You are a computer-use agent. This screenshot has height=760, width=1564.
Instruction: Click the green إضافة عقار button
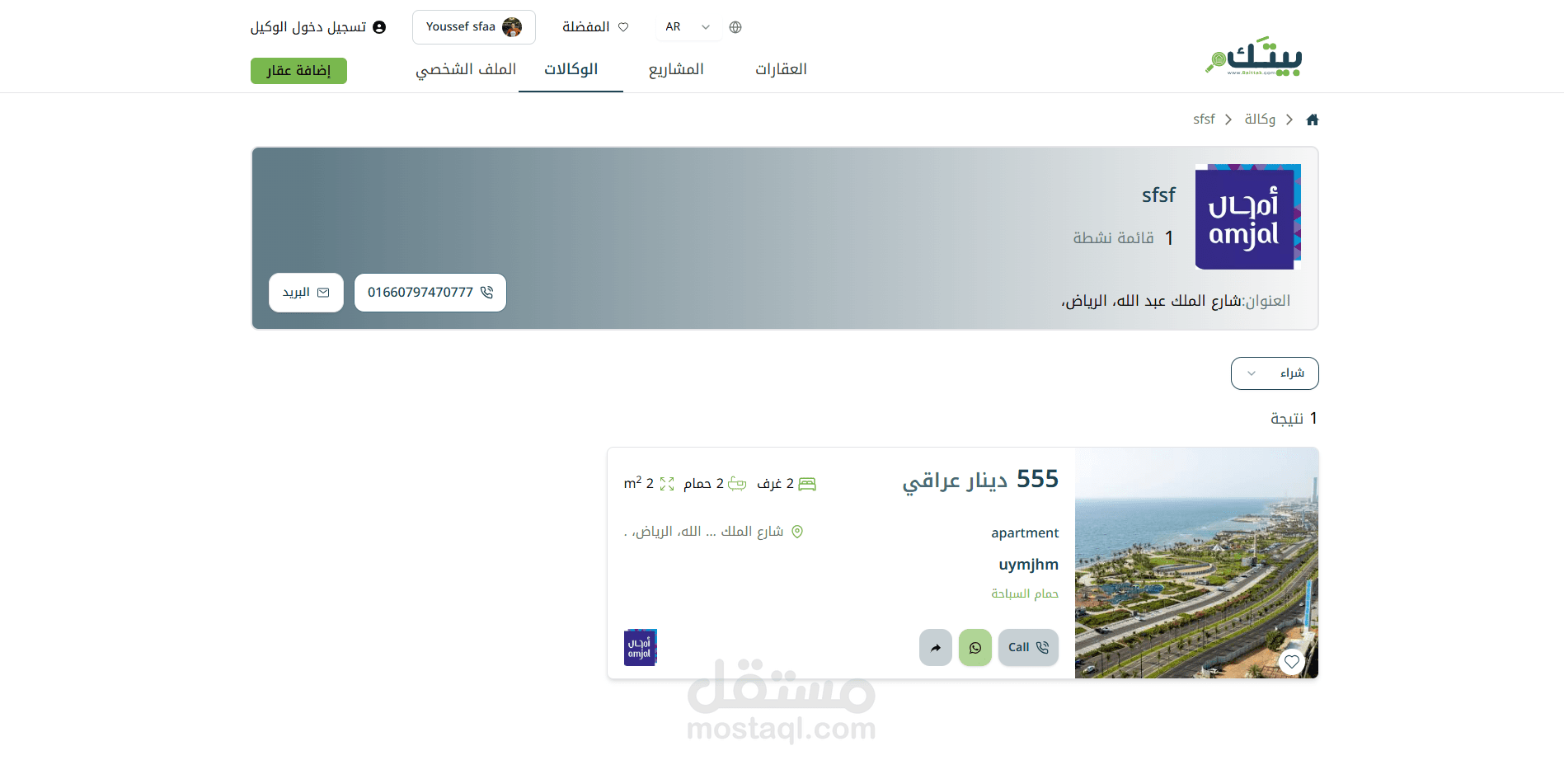pos(298,71)
